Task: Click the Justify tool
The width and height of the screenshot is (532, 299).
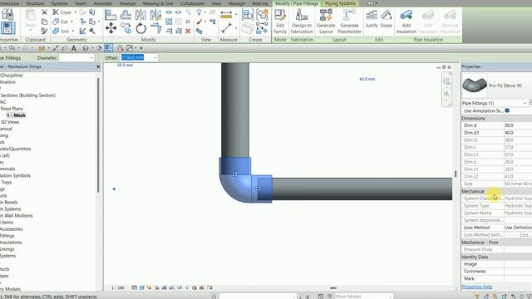Action: [x=372, y=19]
